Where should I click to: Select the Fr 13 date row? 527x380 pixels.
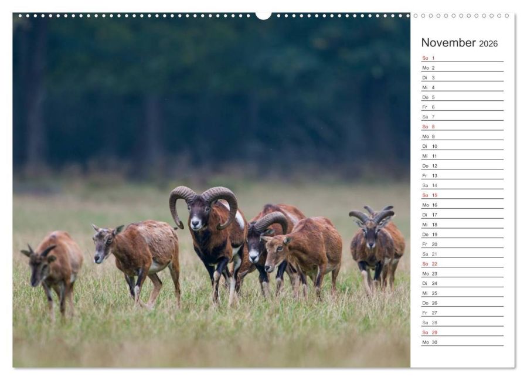point(463,175)
